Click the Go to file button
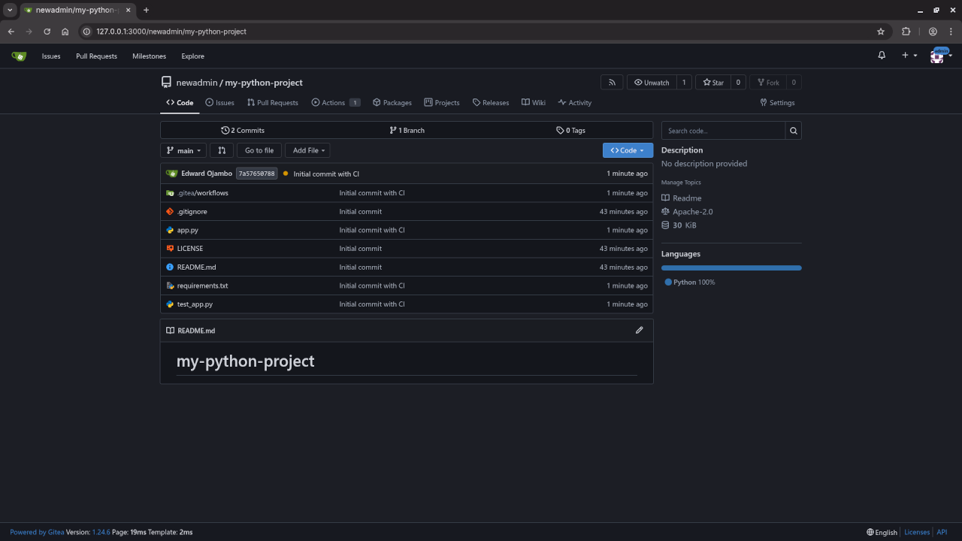Viewport: 962px width, 541px height. pyautogui.click(x=259, y=150)
